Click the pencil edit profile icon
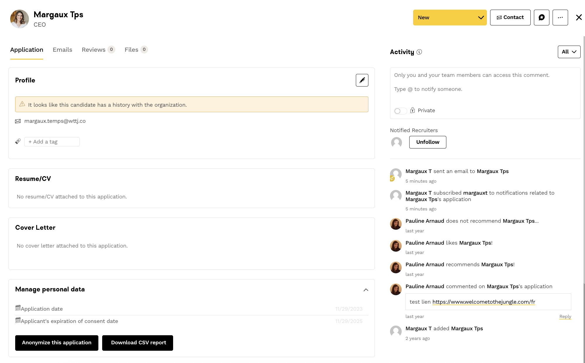This screenshot has width=585, height=363. point(362,80)
